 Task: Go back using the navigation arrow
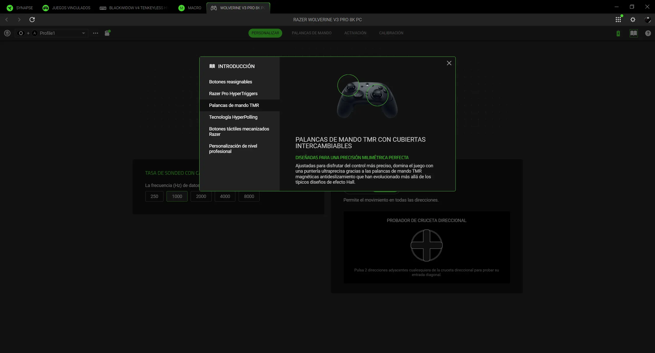tap(6, 19)
